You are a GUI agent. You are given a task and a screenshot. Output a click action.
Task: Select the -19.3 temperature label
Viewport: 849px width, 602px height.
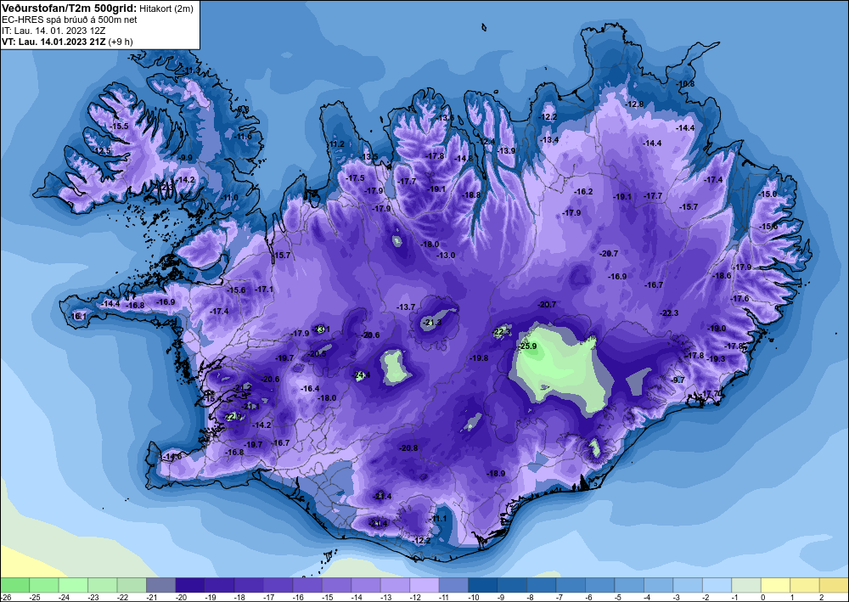click(716, 358)
